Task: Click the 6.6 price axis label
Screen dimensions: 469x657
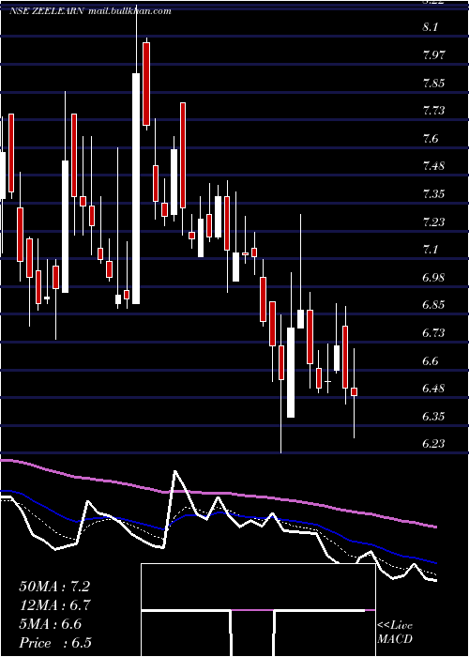Action: click(x=431, y=360)
